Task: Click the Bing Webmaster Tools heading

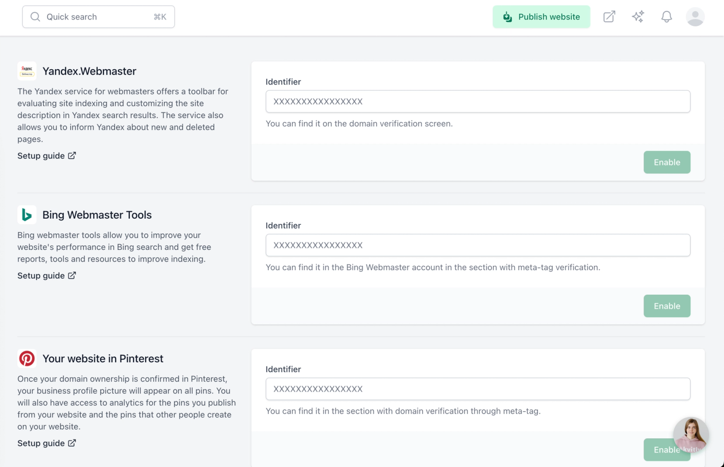Action: (97, 215)
